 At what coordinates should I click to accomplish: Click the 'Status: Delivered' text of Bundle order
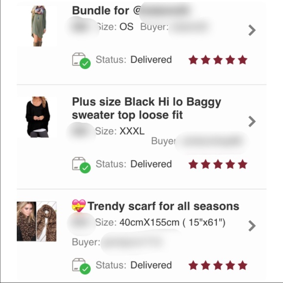134,60
